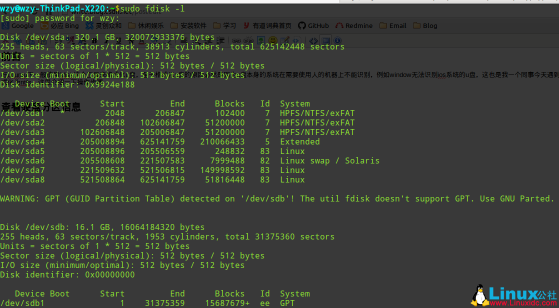Open the Blog bookmarks folder
The image size is (559, 308).
(425, 26)
